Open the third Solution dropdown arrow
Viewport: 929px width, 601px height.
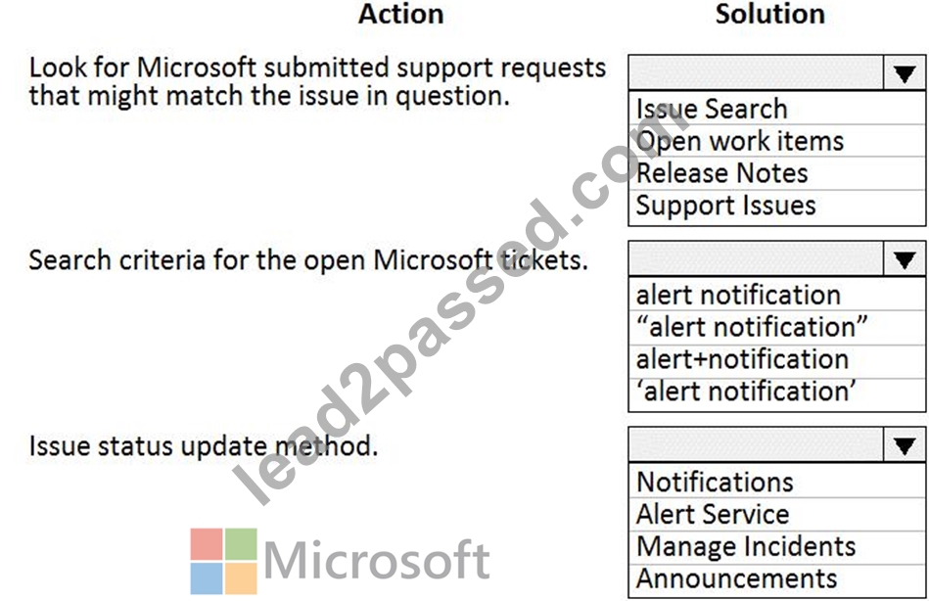(905, 445)
